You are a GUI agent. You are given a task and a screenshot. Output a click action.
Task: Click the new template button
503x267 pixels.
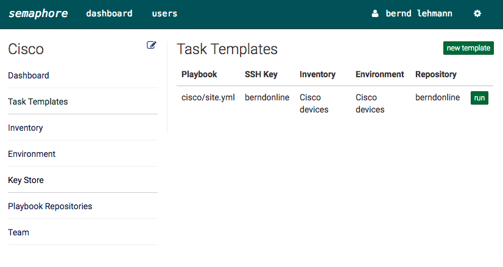click(468, 48)
